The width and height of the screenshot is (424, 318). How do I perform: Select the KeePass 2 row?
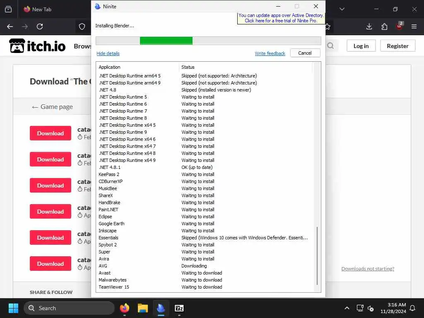(x=205, y=174)
